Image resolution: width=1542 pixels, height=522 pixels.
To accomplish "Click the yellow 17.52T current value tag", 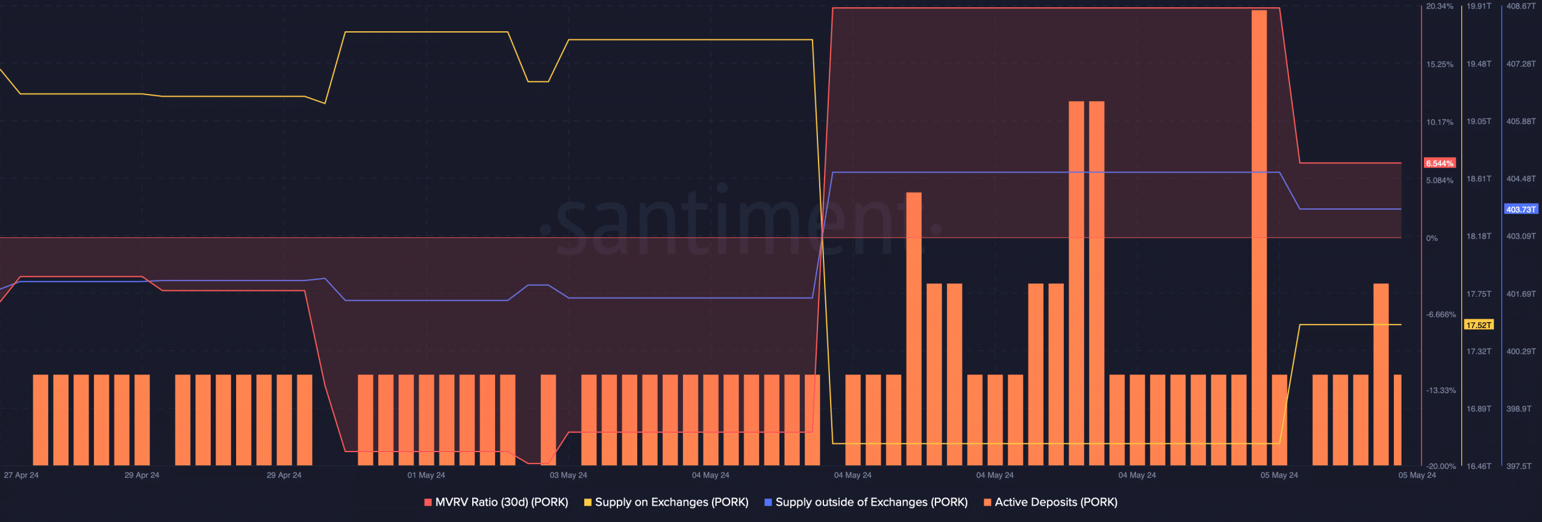I will point(1479,325).
